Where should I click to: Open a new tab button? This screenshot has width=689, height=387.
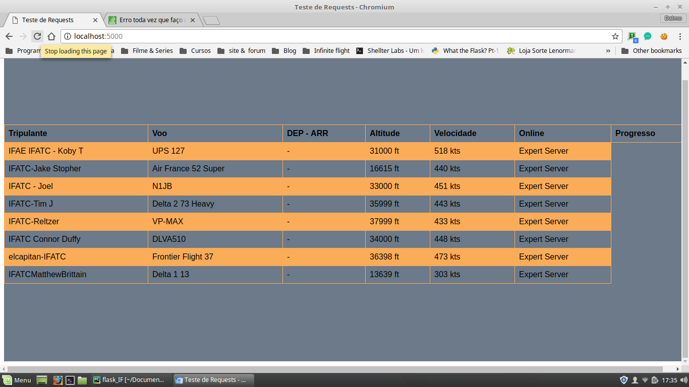(x=211, y=21)
